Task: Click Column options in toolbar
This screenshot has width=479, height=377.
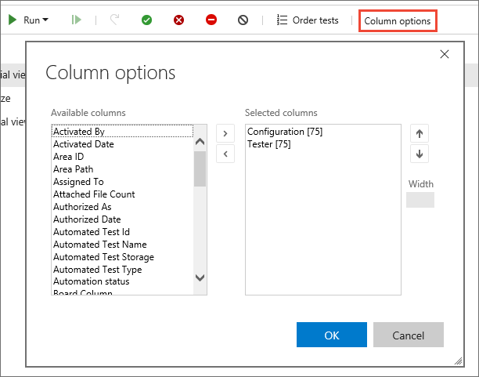Action: coord(398,20)
